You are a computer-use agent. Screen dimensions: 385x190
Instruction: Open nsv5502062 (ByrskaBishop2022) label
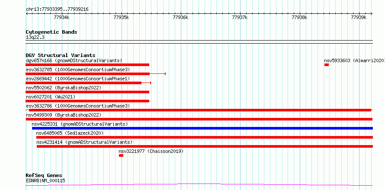click(64, 88)
